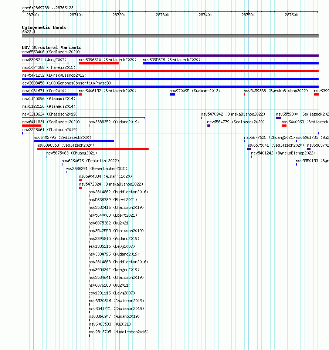This screenshot has width=329, height=350.
Task: Open nsv3218624 (Chaisson2019) label
Action: [x=50, y=114]
